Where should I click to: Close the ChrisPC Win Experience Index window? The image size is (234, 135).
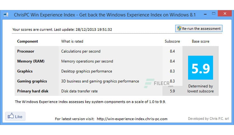[x=225, y=14]
